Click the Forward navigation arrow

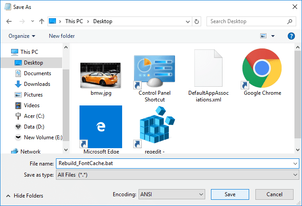click(x=22, y=21)
